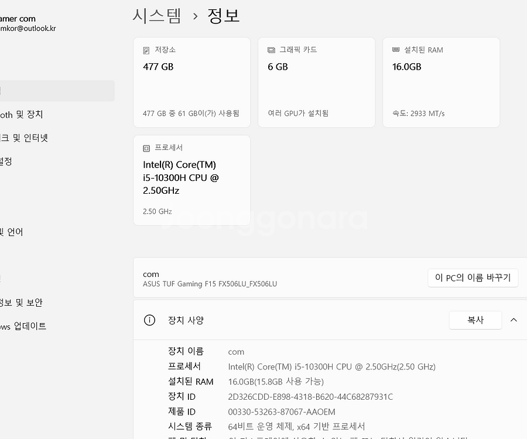527x439 pixels.
Task: Click the CPU icon on the 프로세서 card
Action: tap(146, 148)
